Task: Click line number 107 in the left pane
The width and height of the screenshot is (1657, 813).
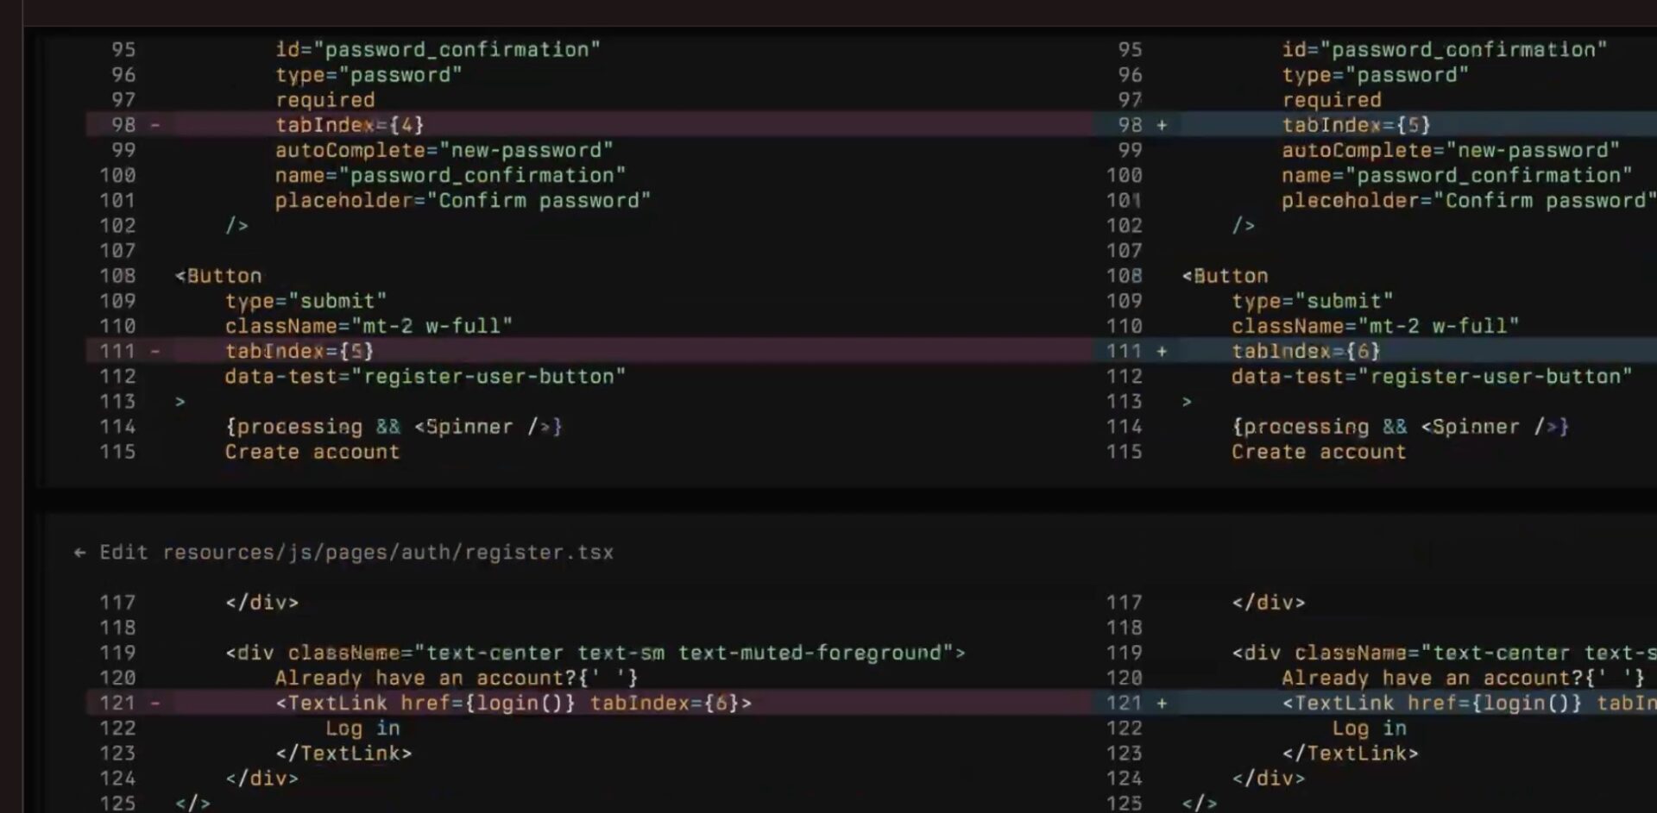Action: click(x=120, y=250)
